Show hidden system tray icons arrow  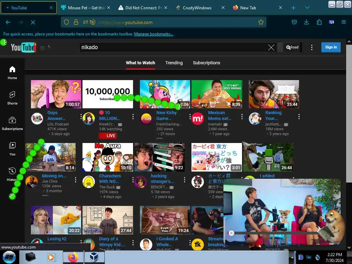292,257
